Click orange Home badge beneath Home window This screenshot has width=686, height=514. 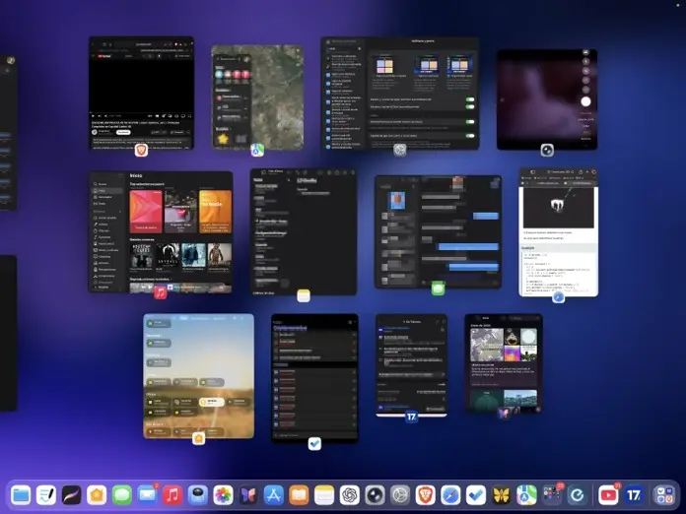199,438
